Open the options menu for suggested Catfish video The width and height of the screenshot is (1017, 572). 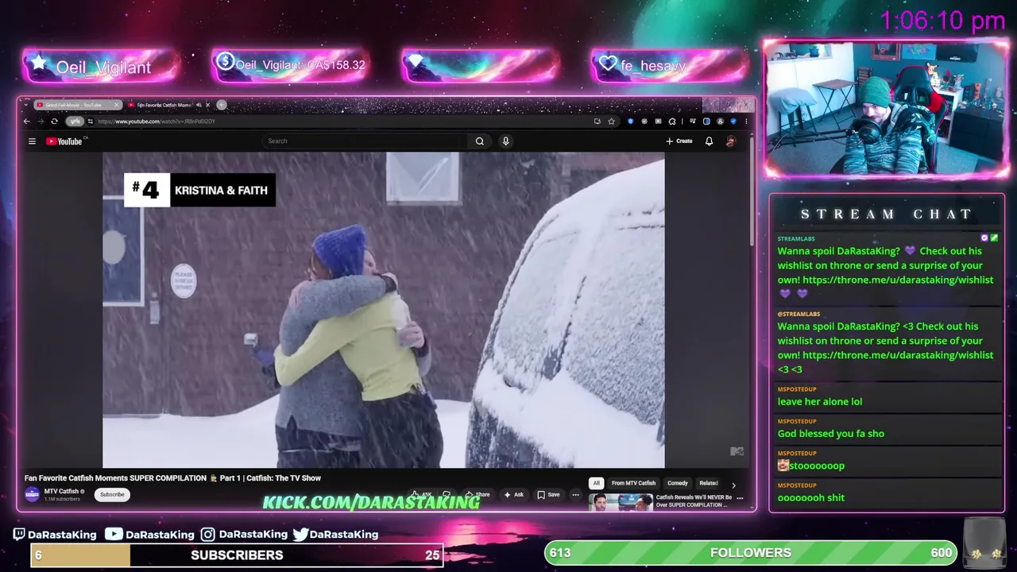tap(740, 498)
